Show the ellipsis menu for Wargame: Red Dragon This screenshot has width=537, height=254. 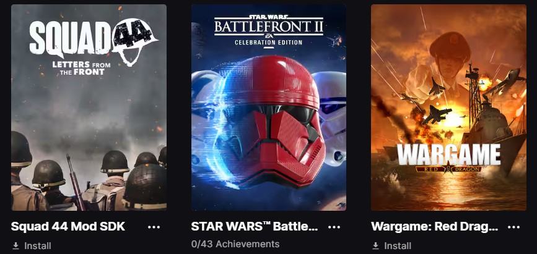pos(513,227)
